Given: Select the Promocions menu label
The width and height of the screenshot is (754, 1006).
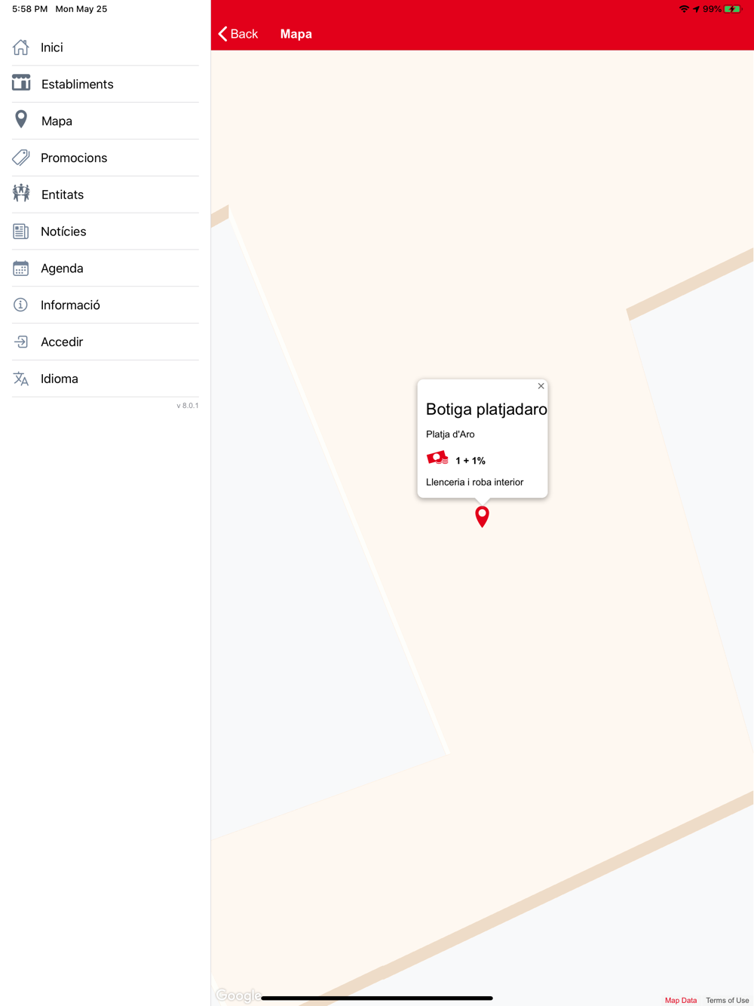Looking at the screenshot, I should [74, 158].
